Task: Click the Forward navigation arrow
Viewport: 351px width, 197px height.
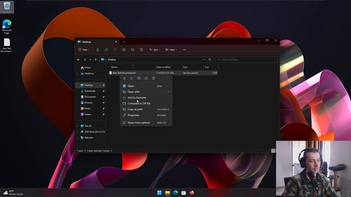Action: point(84,60)
